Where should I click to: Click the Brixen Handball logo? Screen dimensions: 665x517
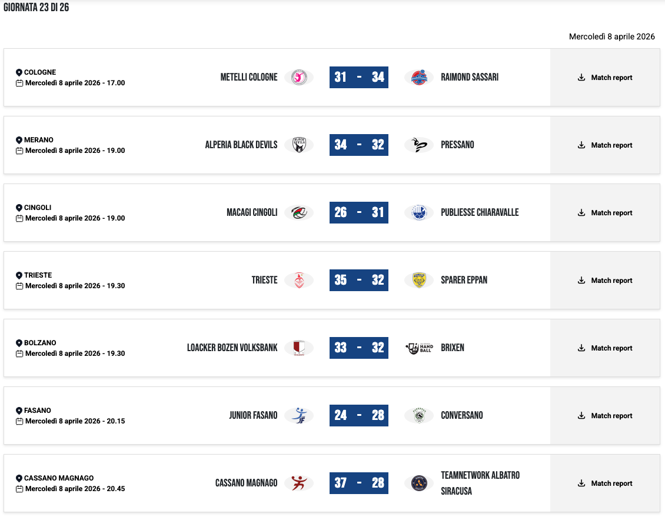pos(419,348)
